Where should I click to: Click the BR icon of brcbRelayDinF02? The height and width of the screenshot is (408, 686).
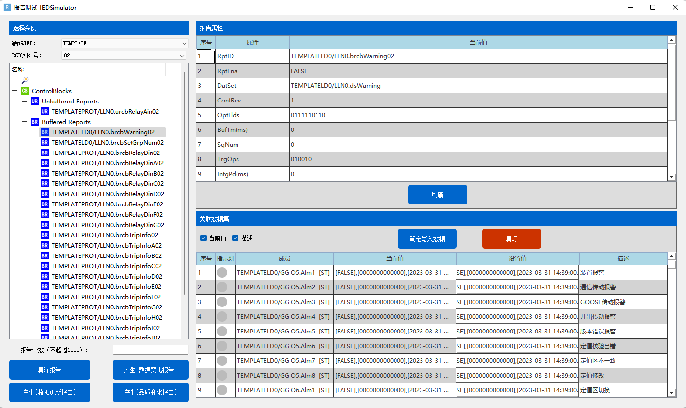click(x=45, y=214)
